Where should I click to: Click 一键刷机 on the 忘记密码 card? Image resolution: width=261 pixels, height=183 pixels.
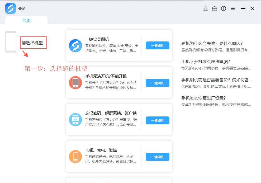click(157, 120)
